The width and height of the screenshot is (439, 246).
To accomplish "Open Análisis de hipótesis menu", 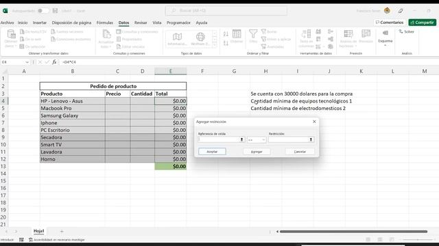I will coord(348,38).
